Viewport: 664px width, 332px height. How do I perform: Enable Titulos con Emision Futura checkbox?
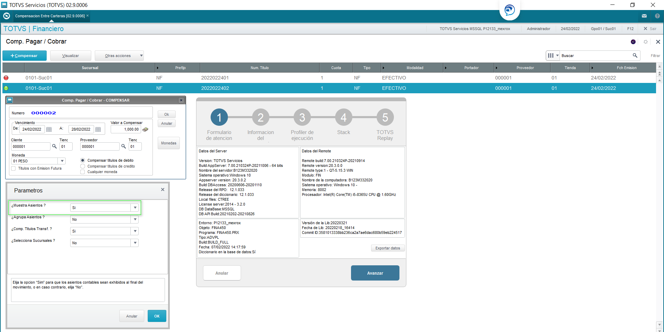[x=13, y=169]
